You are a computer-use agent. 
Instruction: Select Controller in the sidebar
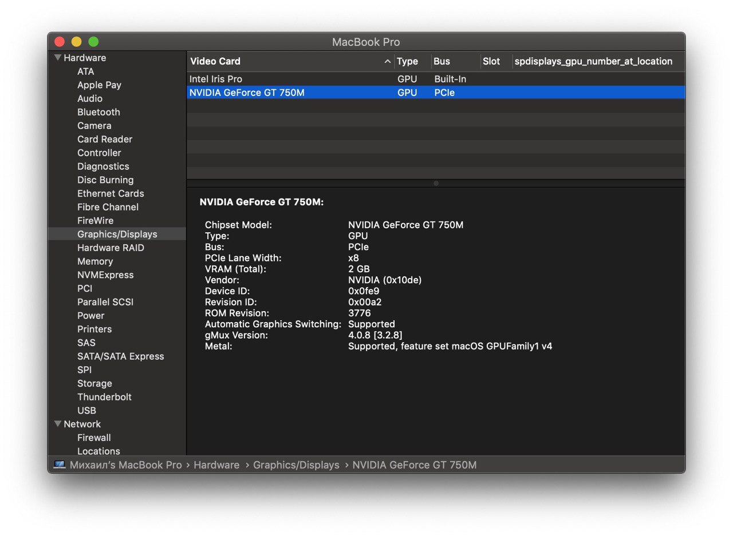[99, 153]
